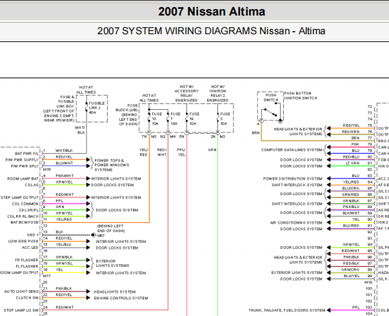Click the RED/GRN wire color label
The width and height of the screenshot is (389, 316).
pos(350,132)
